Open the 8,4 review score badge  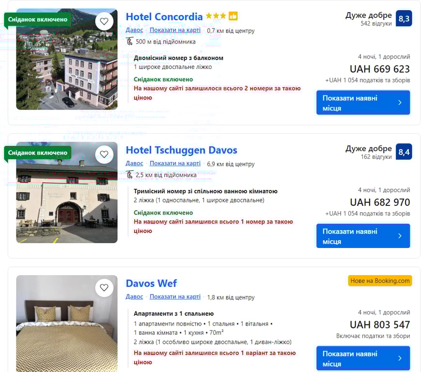tap(404, 152)
